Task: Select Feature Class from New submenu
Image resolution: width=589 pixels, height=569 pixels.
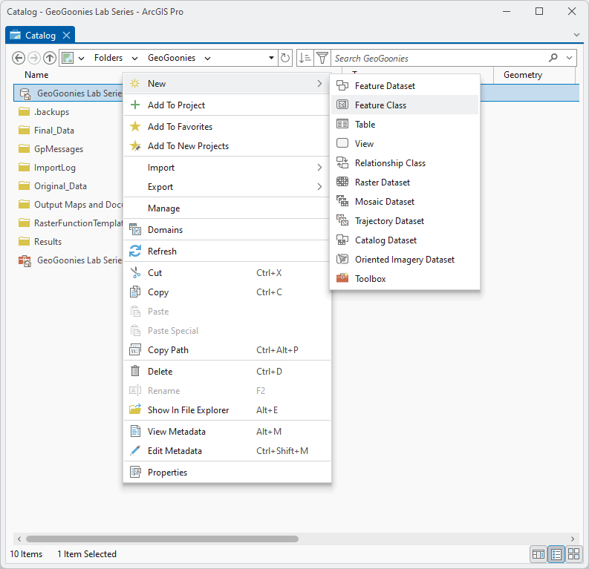Action: [380, 105]
